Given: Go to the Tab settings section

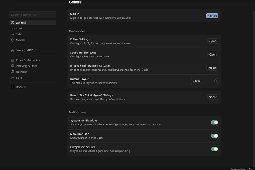Looking at the screenshot, I should (33, 34).
